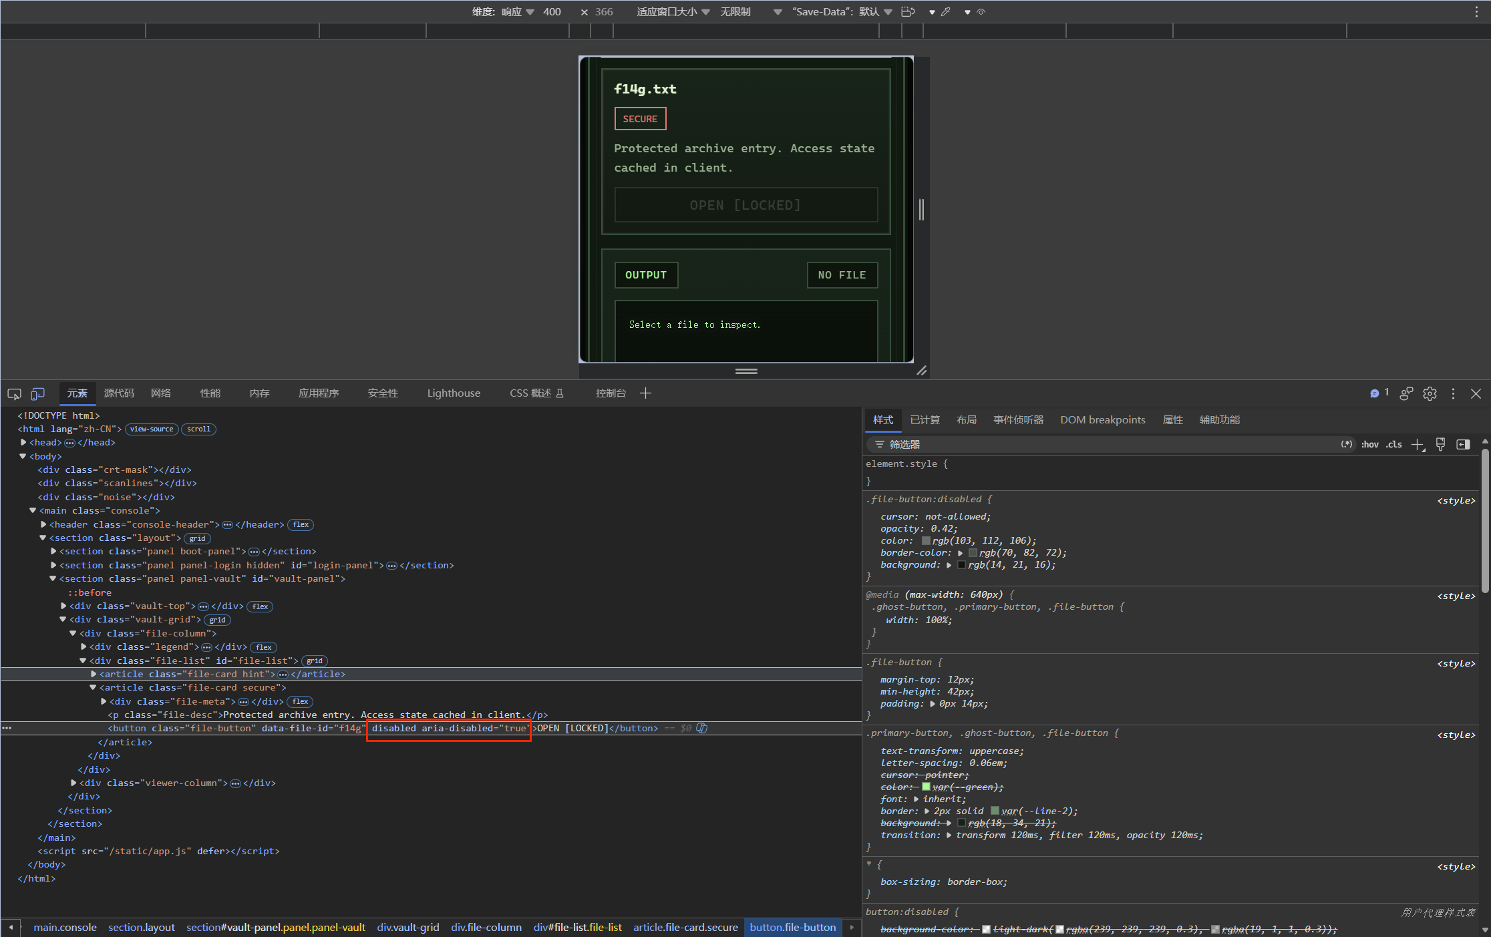
Task: Toggle the :hov element state panel
Action: point(1370,444)
